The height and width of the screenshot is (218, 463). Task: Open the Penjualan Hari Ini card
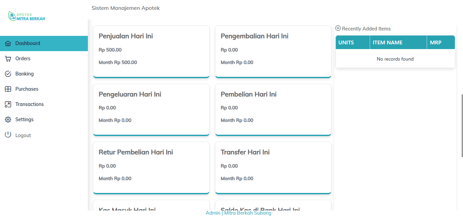pos(151,51)
